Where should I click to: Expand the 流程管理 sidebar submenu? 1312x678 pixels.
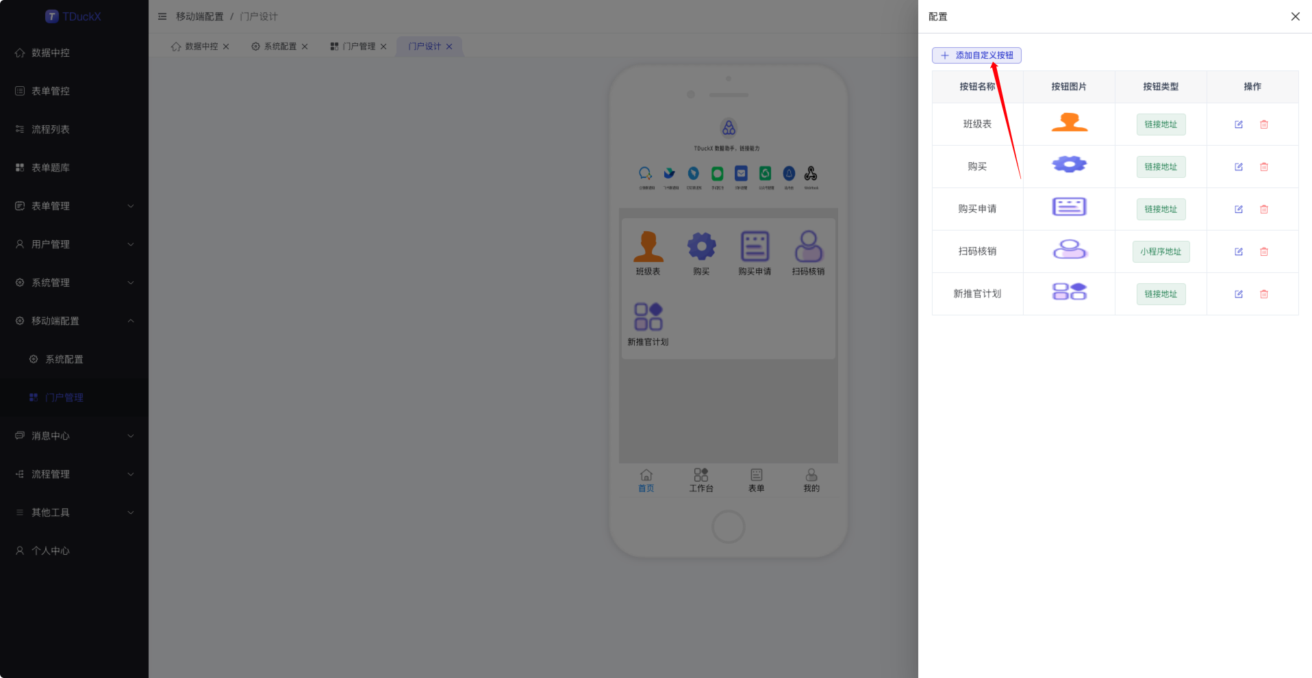pos(74,474)
